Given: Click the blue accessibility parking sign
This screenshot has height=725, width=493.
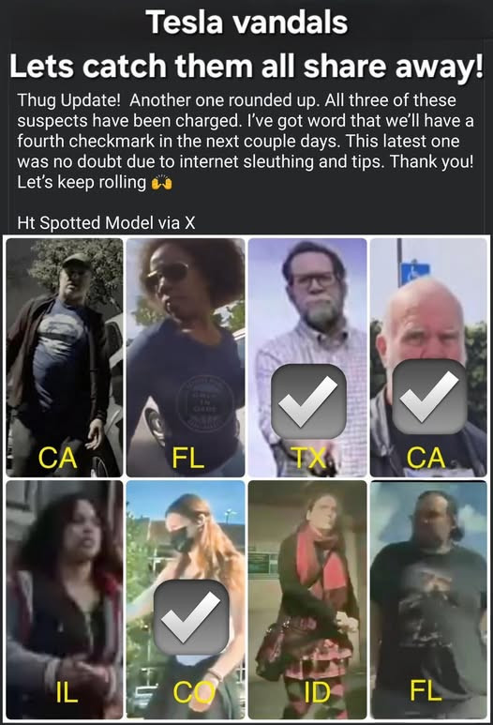Looking at the screenshot, I should coord(414,273).
